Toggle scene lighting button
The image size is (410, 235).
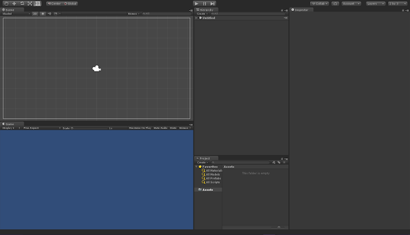tap(43, 14)
